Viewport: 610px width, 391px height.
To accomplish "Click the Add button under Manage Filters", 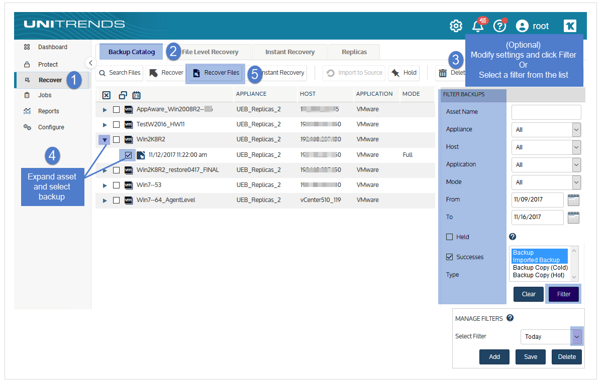I will [x=494, y=357].
